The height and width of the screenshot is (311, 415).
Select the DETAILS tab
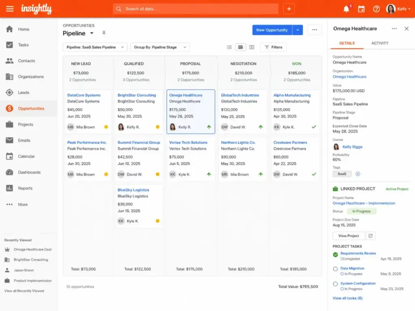[x=347, y=43]
